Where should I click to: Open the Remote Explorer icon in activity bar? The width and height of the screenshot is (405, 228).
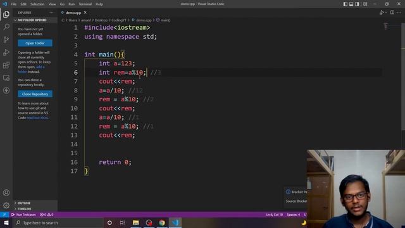tap(6, 77)
